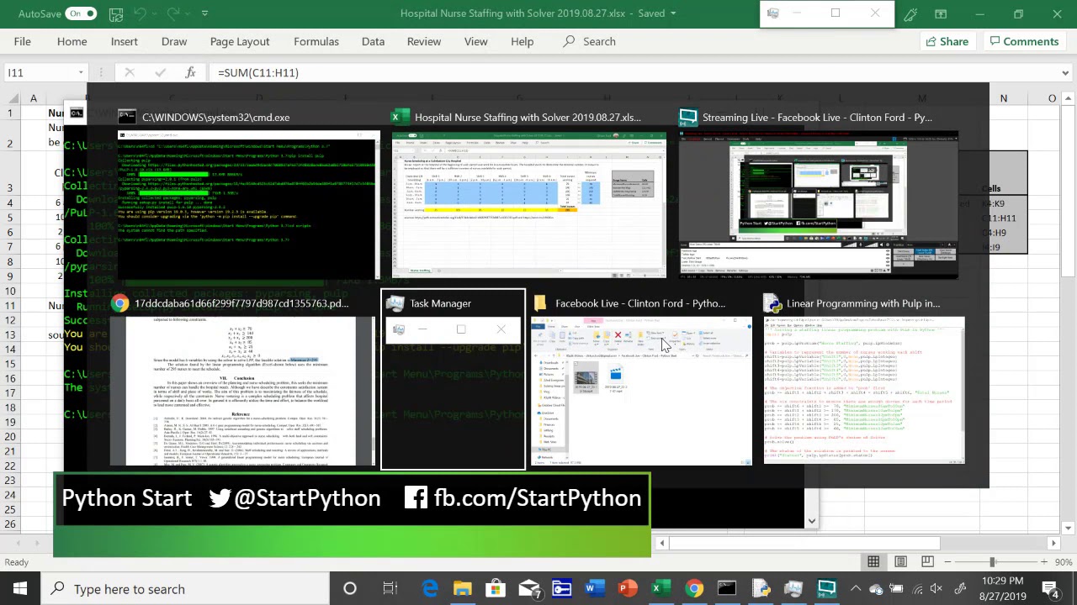This screenshot has width=1077, height=605.
Task: Open the Ribbon Display Options icon
Action: 941,14
